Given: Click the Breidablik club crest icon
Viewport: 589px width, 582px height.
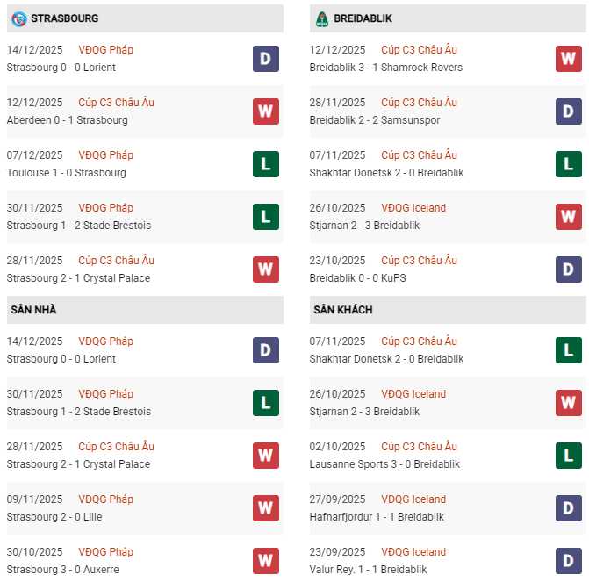Looking at the screenshot, I should [322, 18].
